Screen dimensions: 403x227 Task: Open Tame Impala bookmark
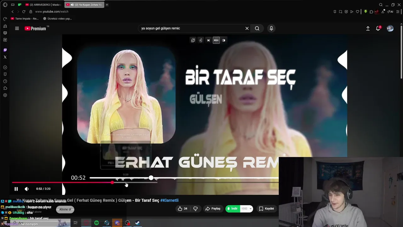[25, 19]
